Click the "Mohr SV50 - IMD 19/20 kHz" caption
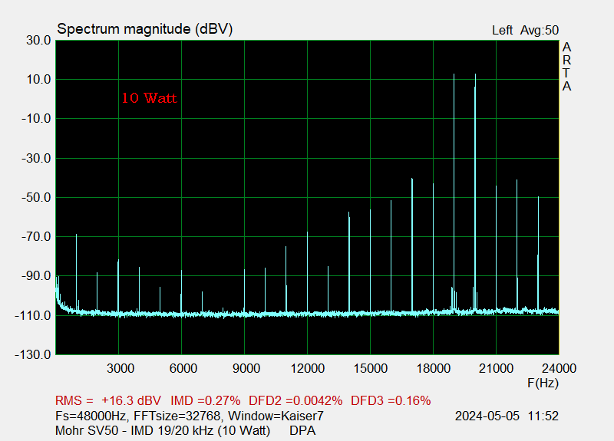The width and height of the screenshot is (614, 441). pos(163,430)
